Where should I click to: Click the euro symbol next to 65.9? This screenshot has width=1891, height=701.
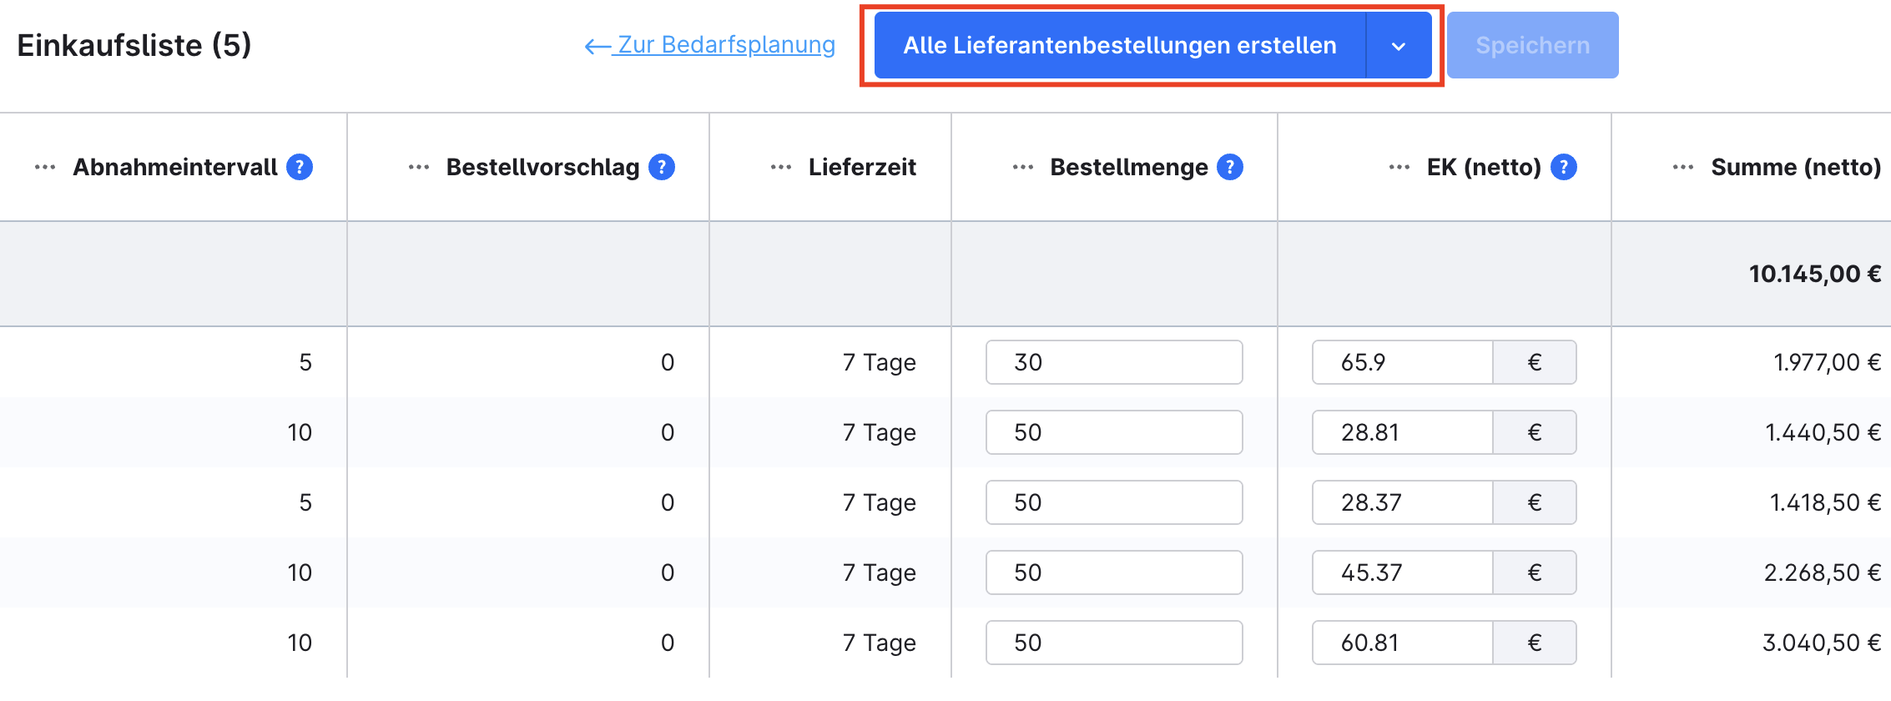[1534, 362]
